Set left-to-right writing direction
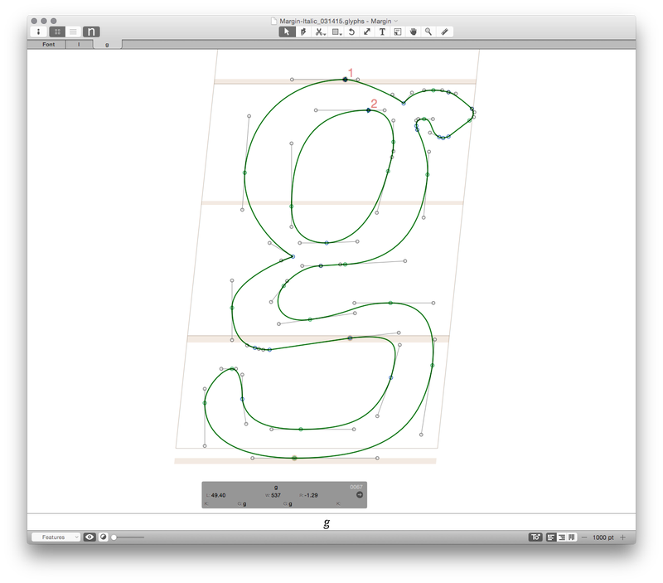 click(x=551, y=537)
